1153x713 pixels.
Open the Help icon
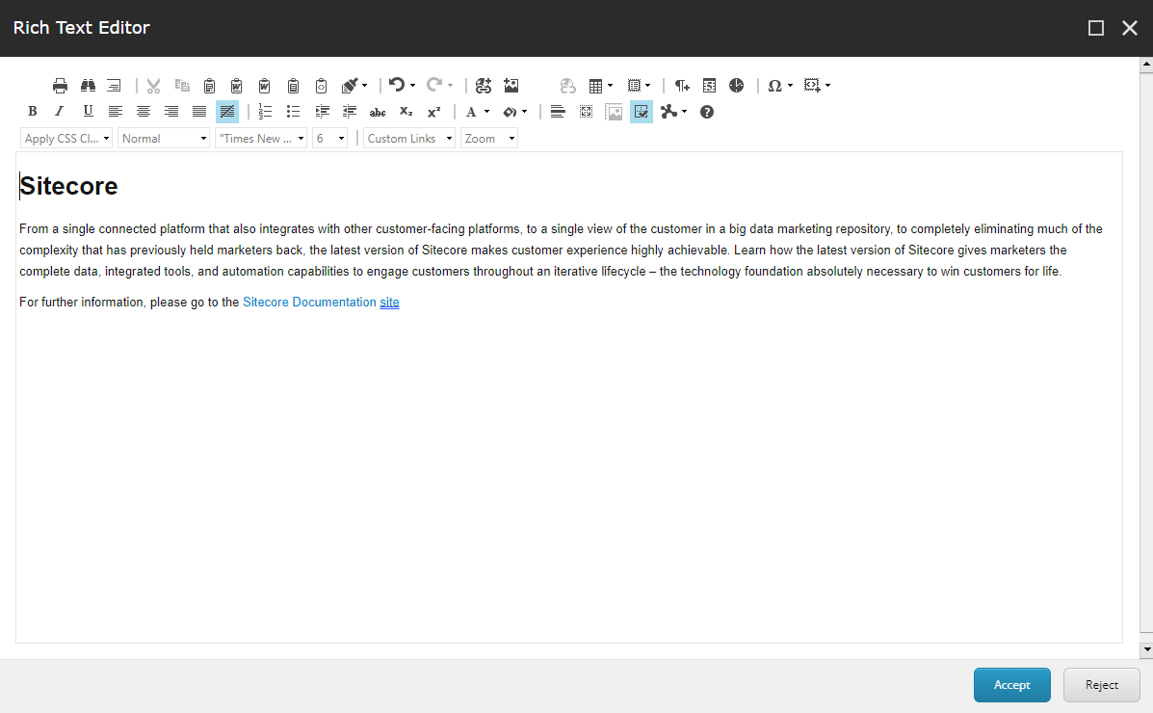tap(706, 112)
